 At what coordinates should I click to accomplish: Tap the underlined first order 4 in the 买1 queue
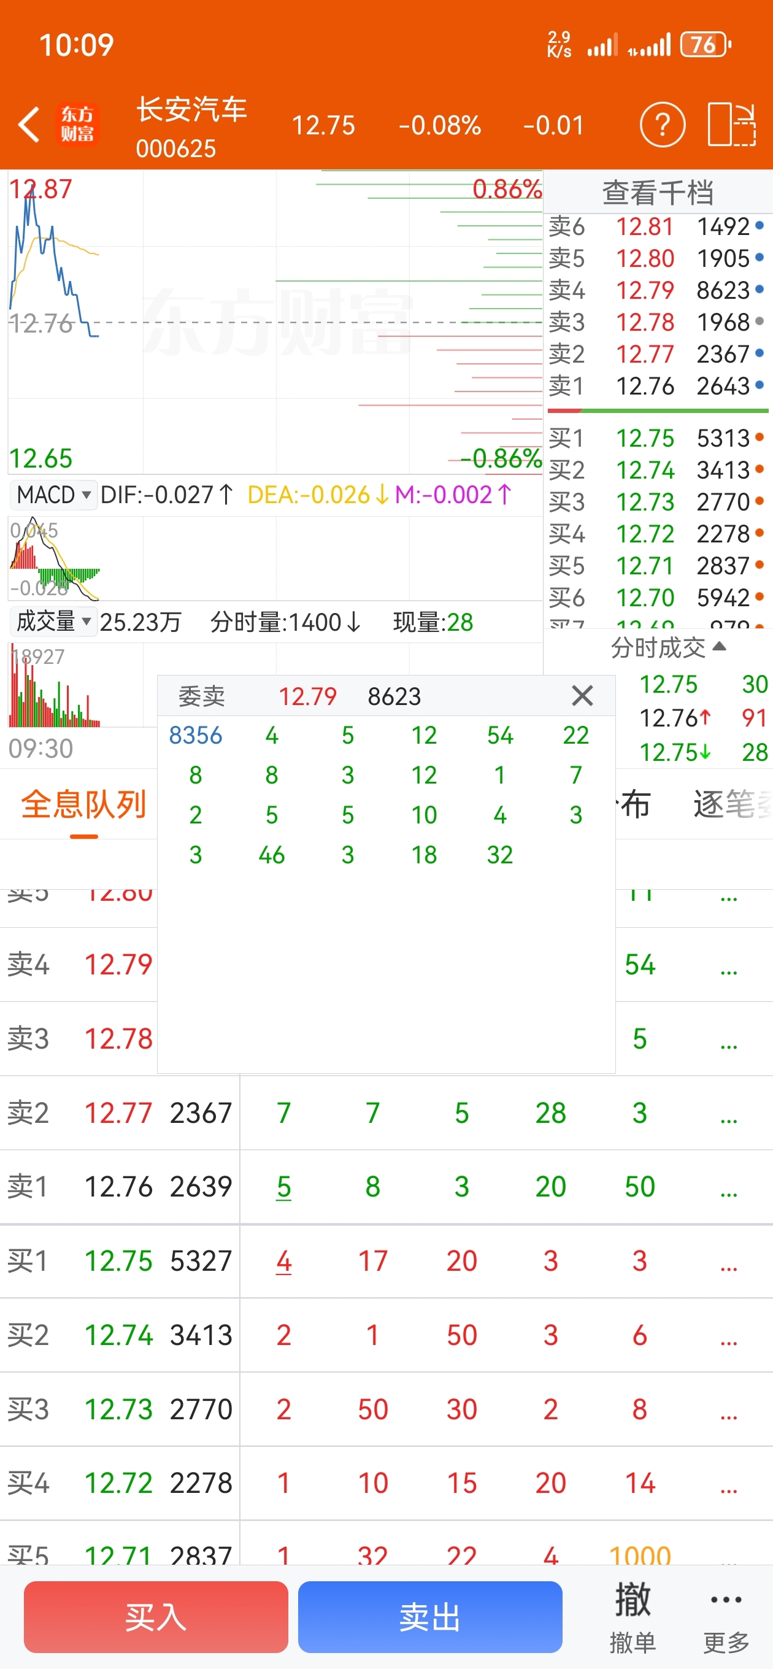click(x=284, y=1262)
